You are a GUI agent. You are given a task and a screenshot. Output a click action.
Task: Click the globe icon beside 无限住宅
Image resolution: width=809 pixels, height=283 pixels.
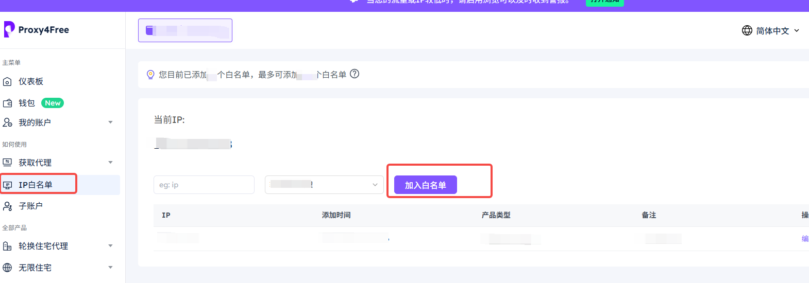point(7,268)
